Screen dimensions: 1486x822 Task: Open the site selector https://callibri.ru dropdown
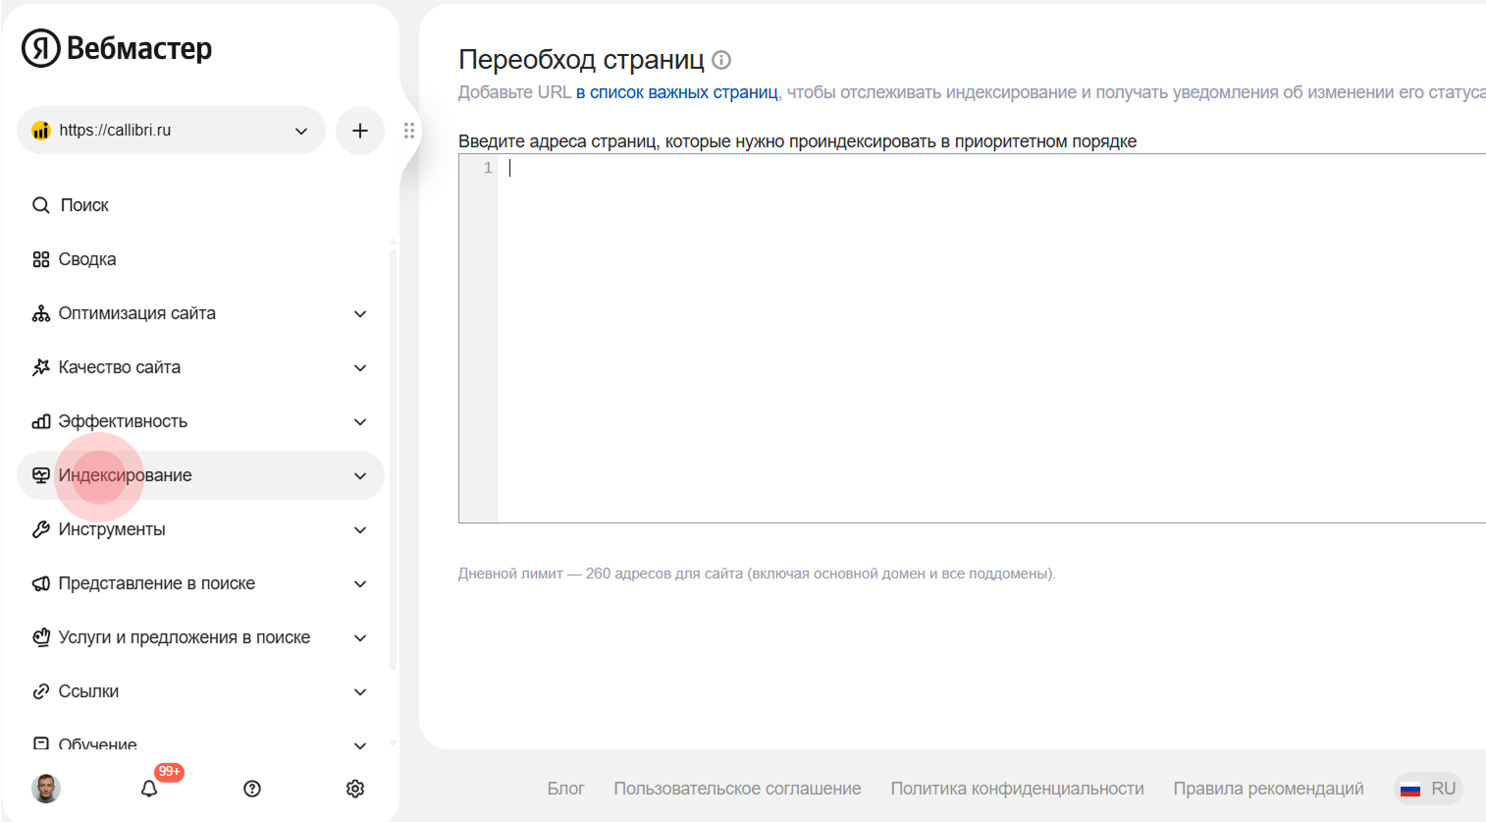click(x=171, y=131)
